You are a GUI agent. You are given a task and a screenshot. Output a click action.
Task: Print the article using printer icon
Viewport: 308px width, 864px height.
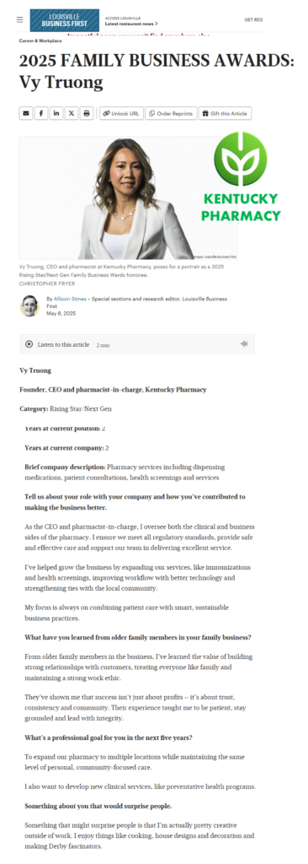tap(87, 113)
